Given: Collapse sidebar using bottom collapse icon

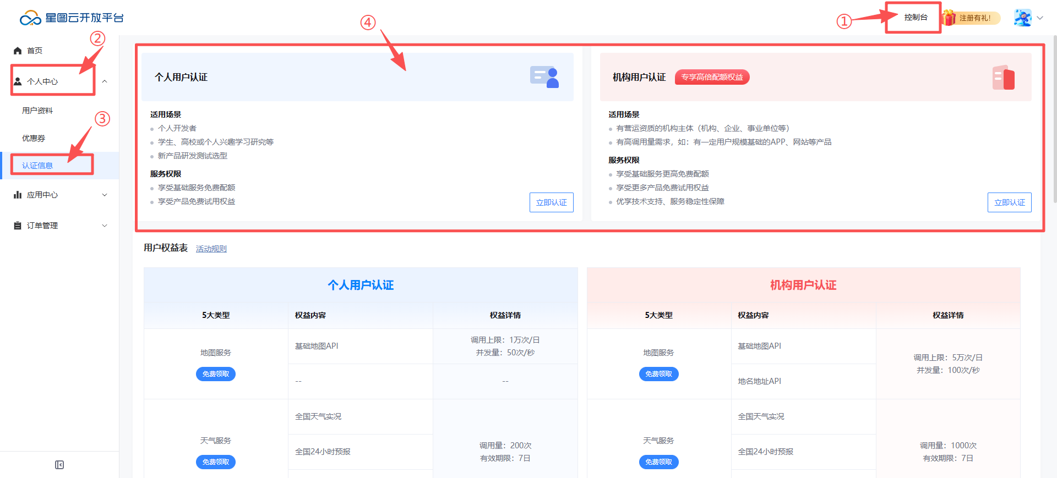Looking at the screenshot, I should 59,465.
